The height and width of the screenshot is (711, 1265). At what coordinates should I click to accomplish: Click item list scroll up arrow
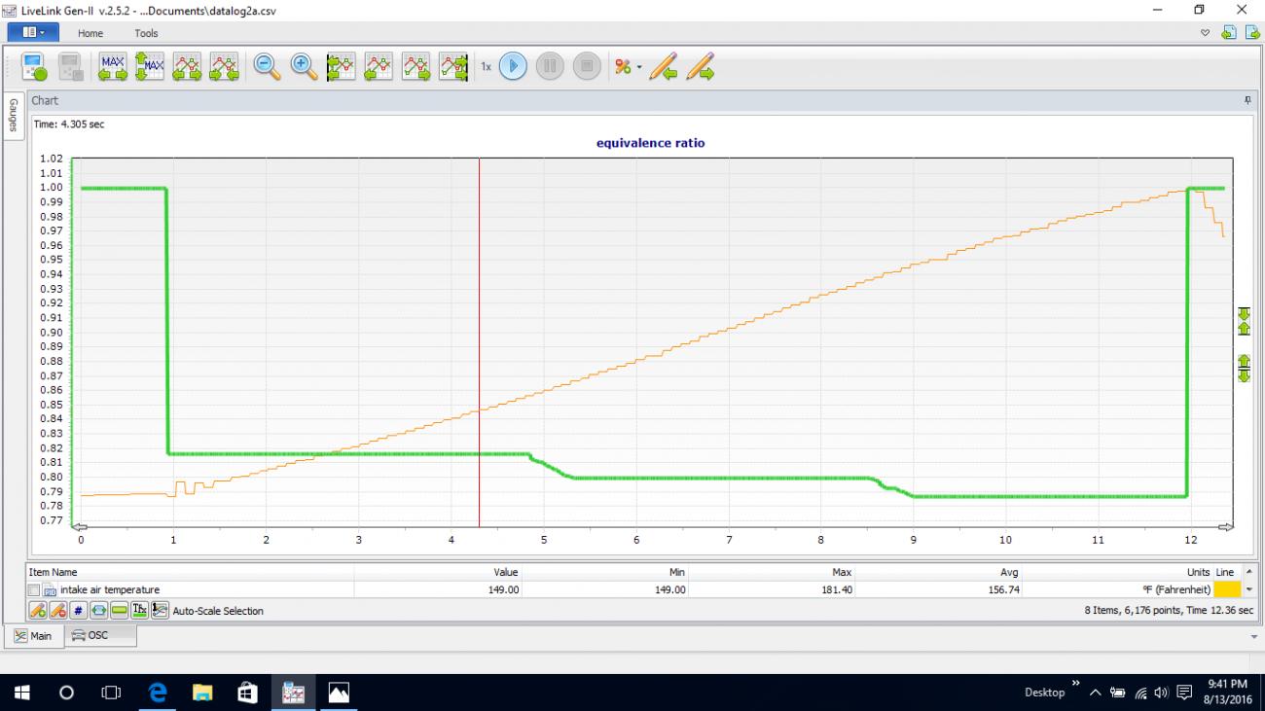(x=1249, y=573)
